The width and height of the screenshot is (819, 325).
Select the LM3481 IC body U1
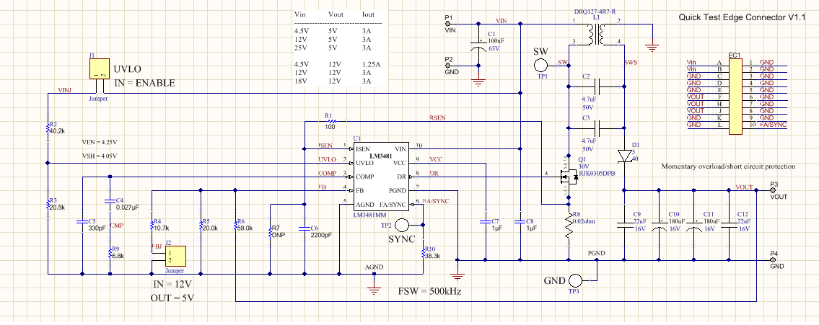tap(381, 177)
